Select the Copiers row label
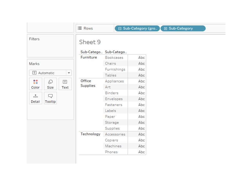The width and height of the screenshot is (246, 184). [111, 140]
